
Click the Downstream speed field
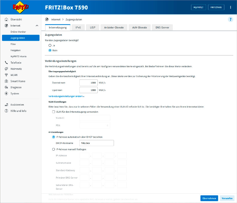coord(89,83)
